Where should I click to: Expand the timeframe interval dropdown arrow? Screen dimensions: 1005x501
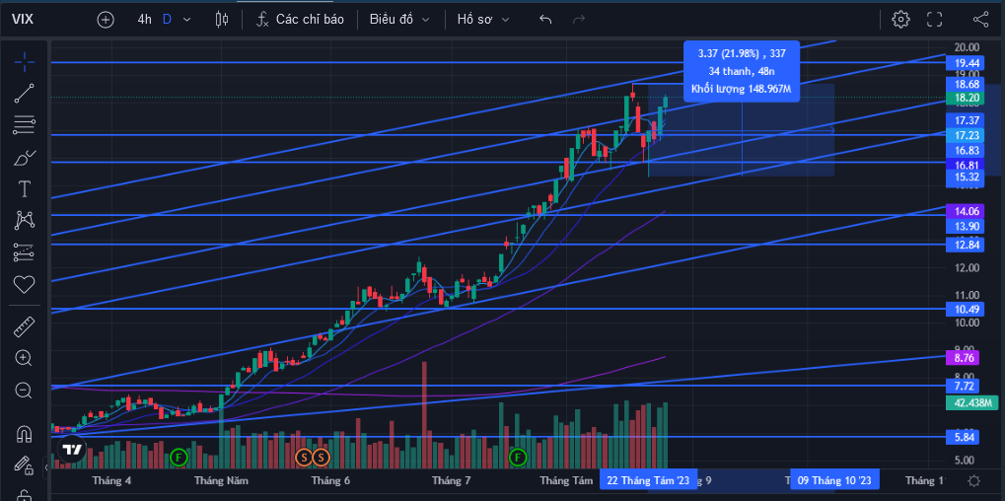click(x=186, y=19)
